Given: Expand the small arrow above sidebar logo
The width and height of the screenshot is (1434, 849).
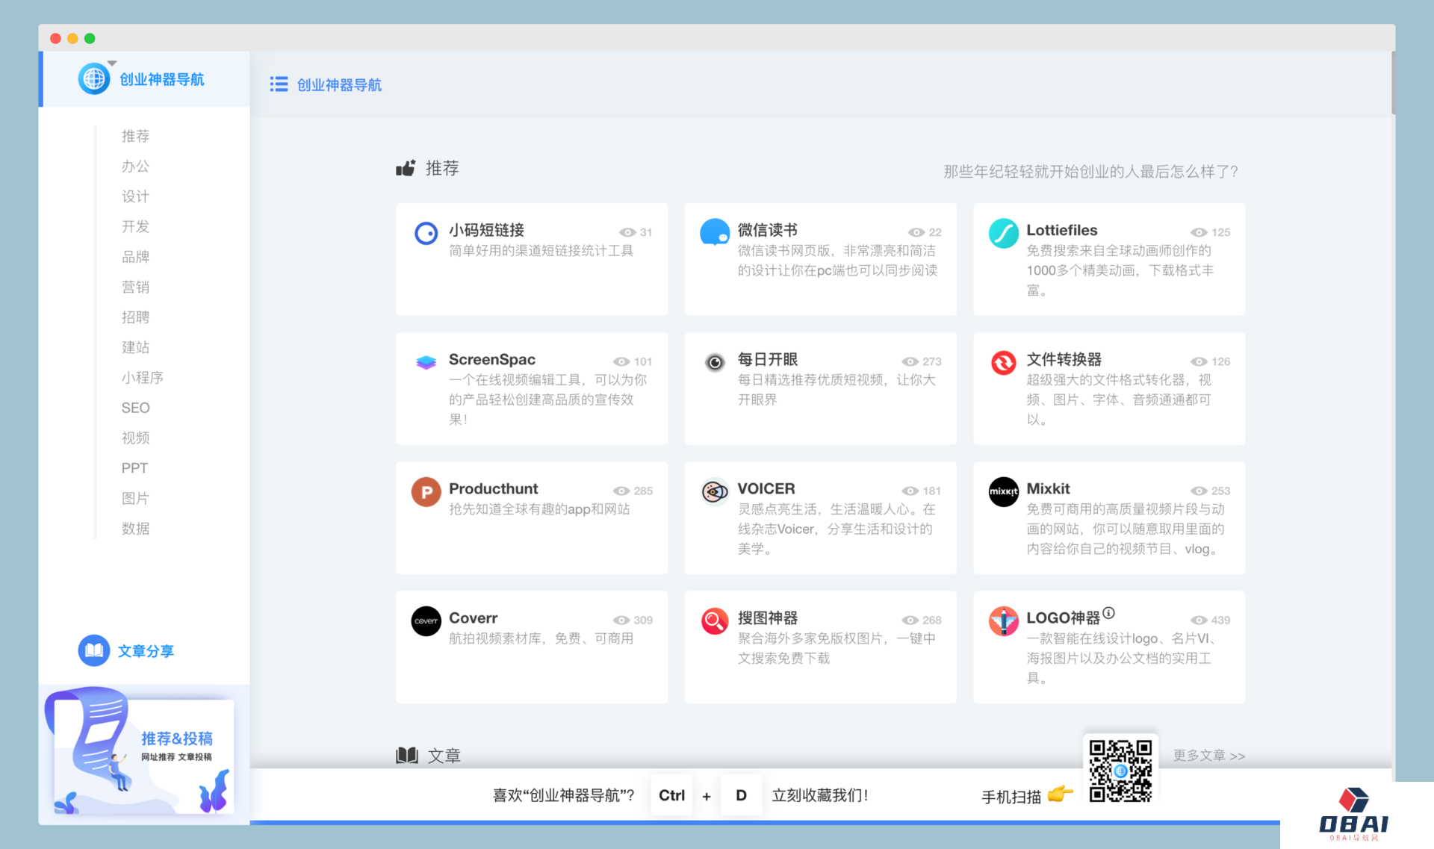Looking at the screenshot, I should coord(112,63).
